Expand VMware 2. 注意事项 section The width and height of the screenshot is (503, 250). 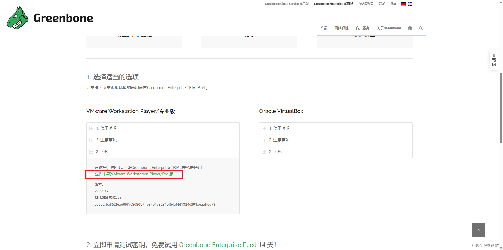coord(163,140)
